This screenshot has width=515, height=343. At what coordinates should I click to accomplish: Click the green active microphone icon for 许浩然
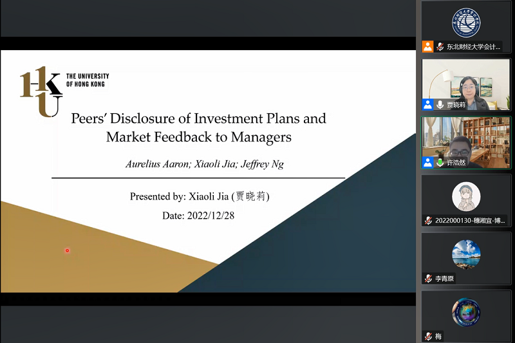pyautogui.click(x=440, y=162)
